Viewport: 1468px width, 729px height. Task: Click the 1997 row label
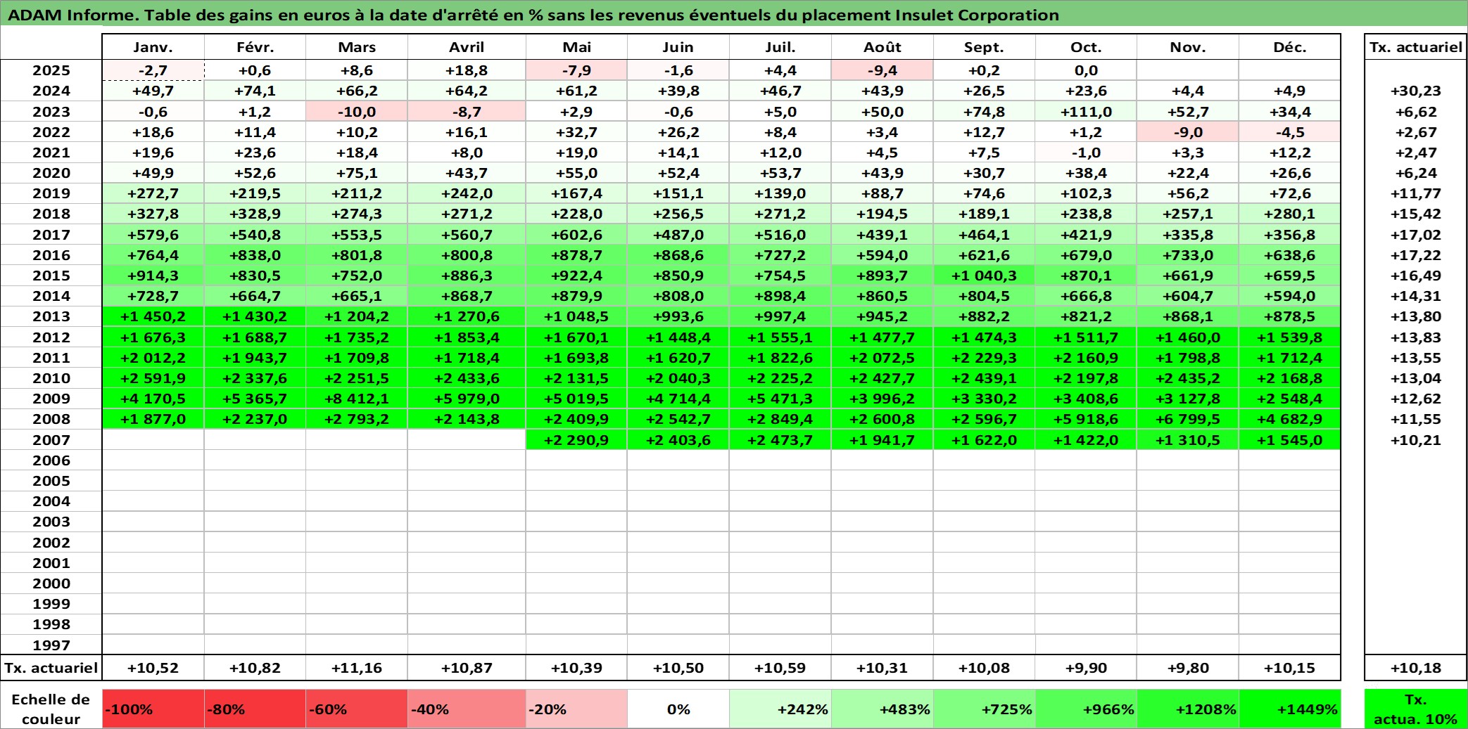[x=51, y=645]
